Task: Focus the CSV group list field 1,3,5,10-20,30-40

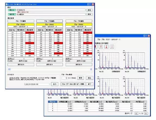Action: click(x=37, y=84)
